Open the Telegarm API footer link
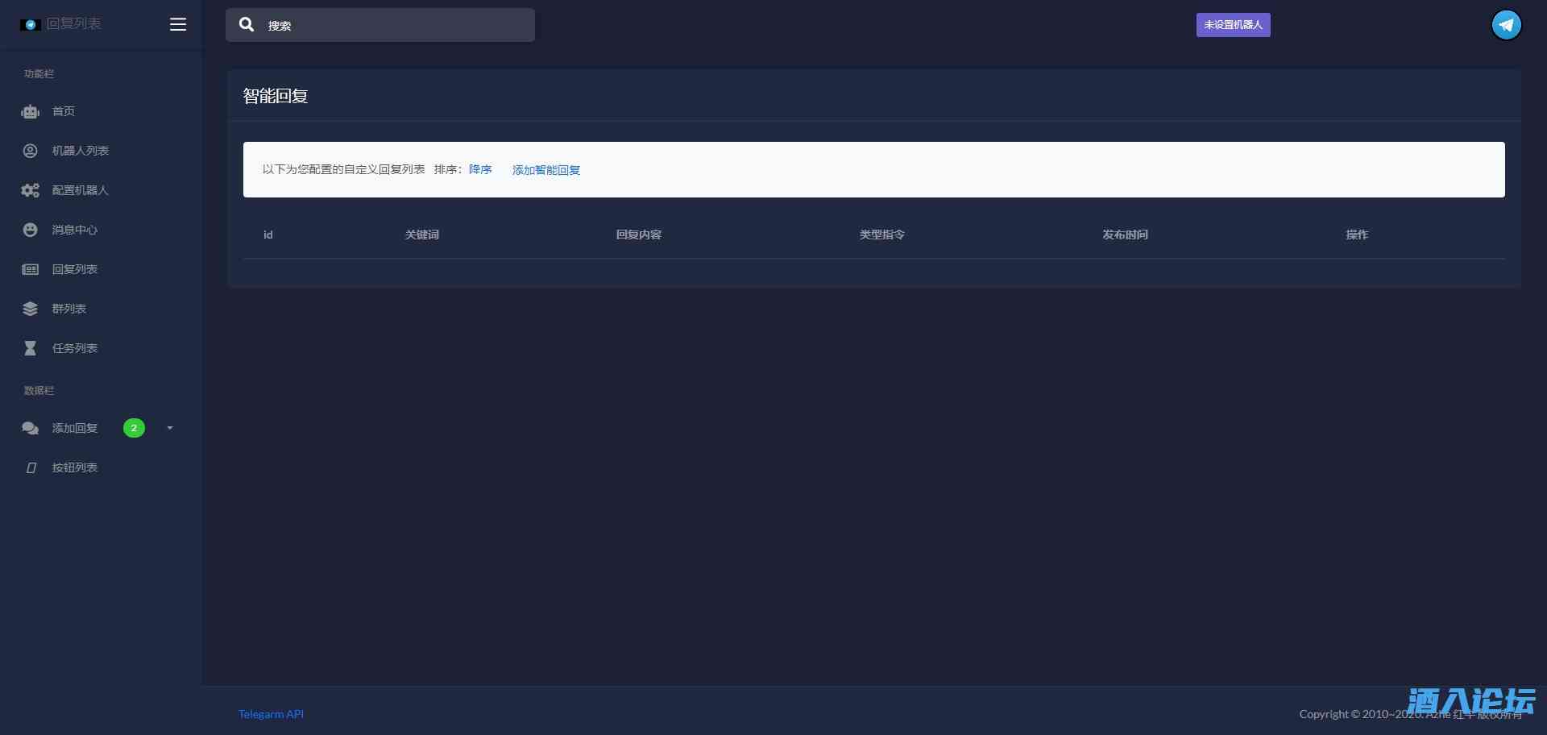Image resolution: width=1547 pixels, height=735 pixels. [x=271, y=714]
